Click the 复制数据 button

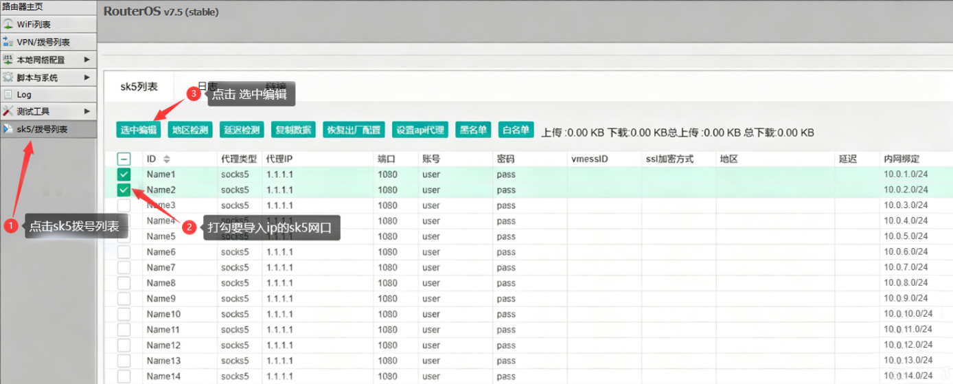click(x=293, y=130)
